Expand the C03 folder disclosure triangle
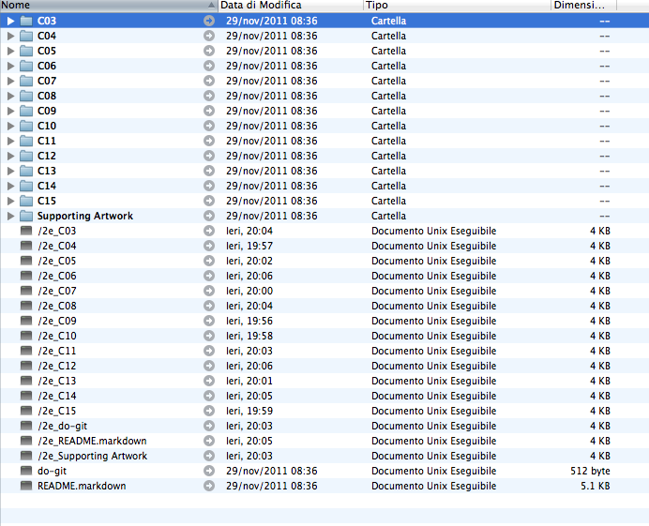 pyautogui.click(x=10, y=21)
